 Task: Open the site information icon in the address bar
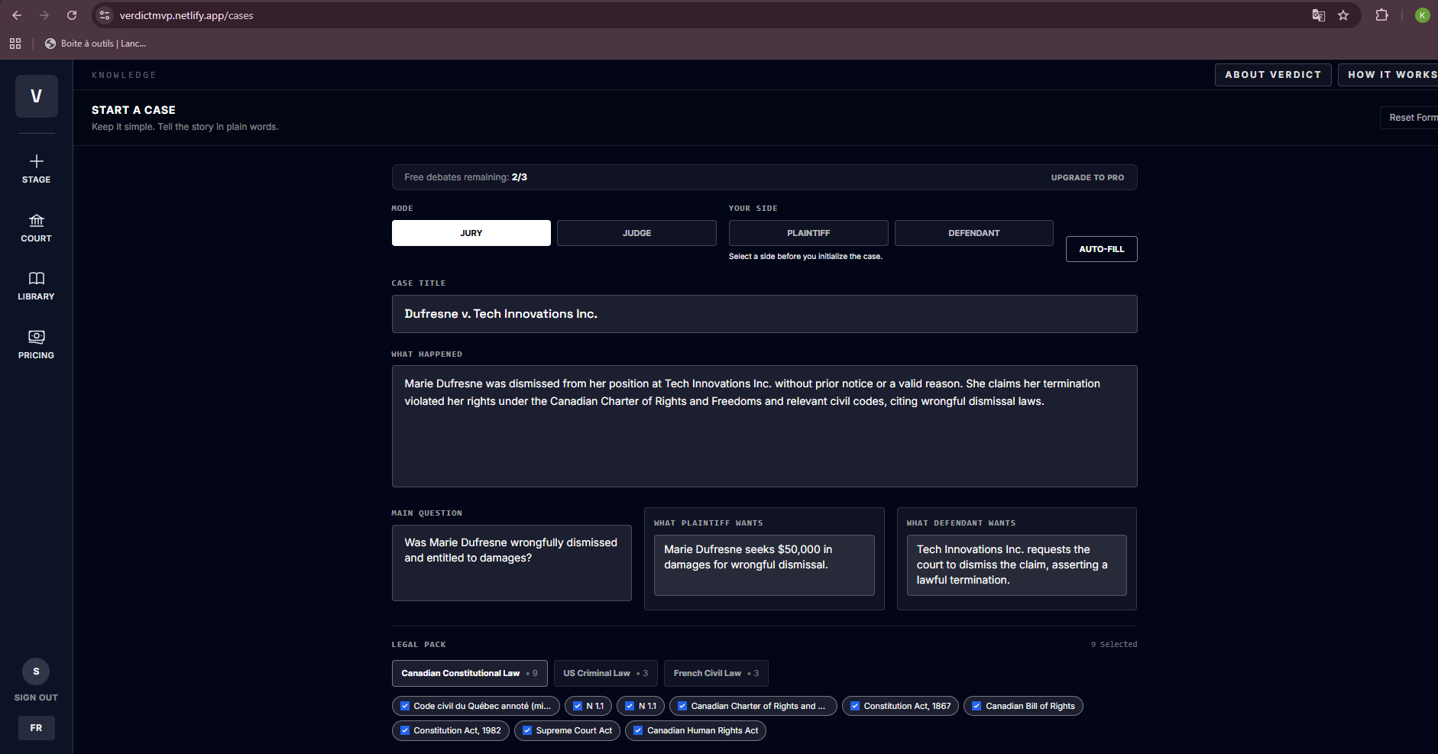[x=105, y=15]
